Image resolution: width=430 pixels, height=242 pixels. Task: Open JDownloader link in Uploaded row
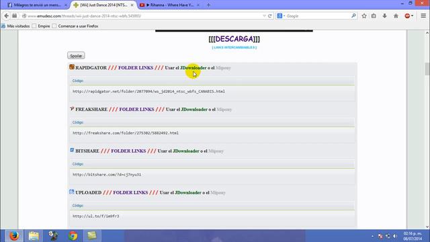[x=188, y=193]
